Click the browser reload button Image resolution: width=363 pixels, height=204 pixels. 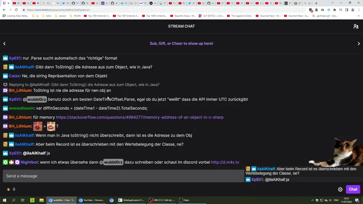16,9
